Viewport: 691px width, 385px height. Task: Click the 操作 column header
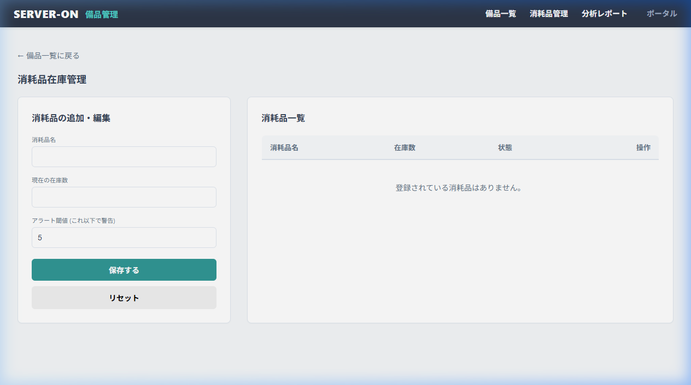click(x=644, y=147)
